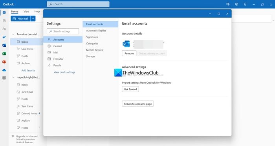Launch PowerPoint from the left rail
Image resolution: width=275 pixels, height=146 pixels.
(x=4, y=62)
